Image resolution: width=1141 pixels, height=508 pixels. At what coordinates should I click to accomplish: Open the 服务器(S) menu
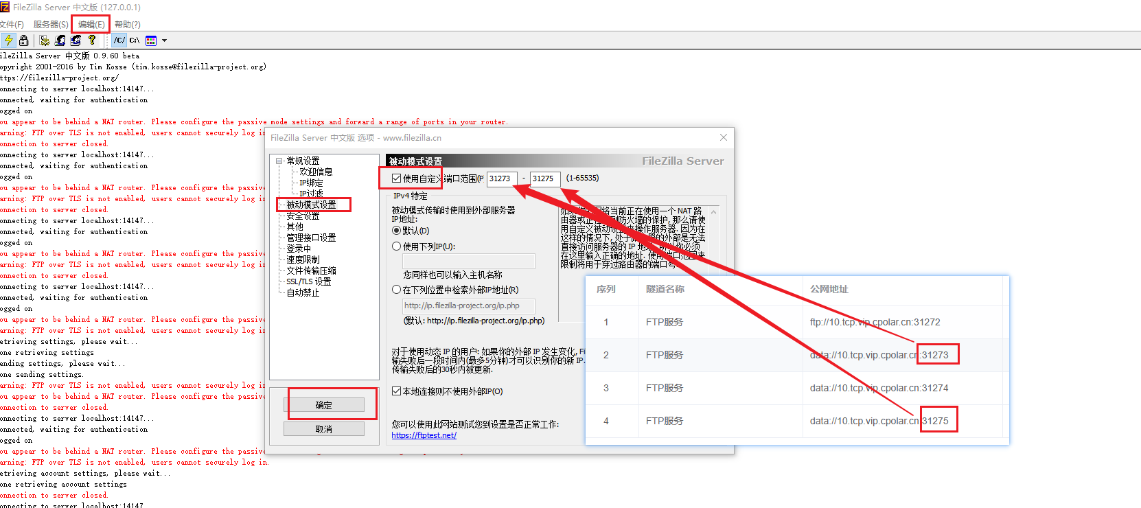[x=51, y=24]
